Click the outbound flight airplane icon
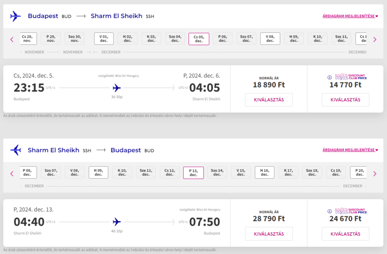 tap(117, 88)
